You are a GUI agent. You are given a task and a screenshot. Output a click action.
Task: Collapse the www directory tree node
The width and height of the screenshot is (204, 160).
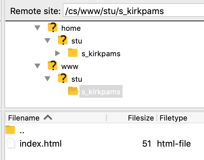pos(37,66)
